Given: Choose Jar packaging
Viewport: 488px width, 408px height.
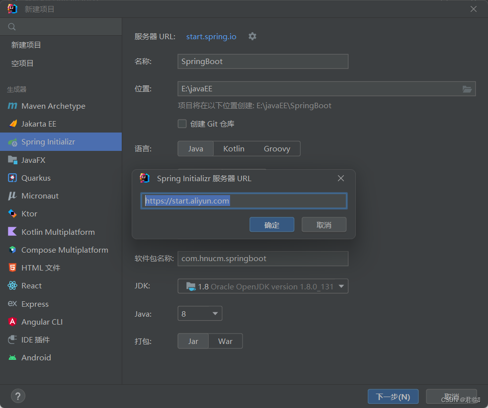Looking at the screenshot, I should (193, 341).
